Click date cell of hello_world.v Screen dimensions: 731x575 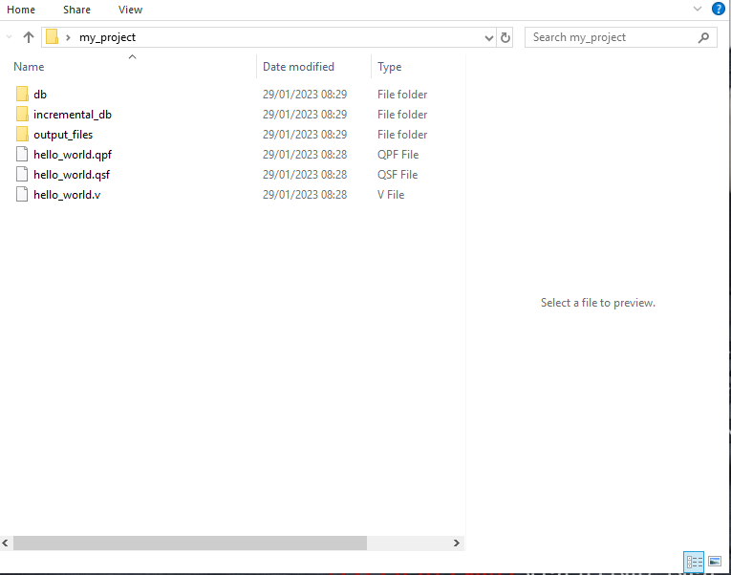[305, 194]
